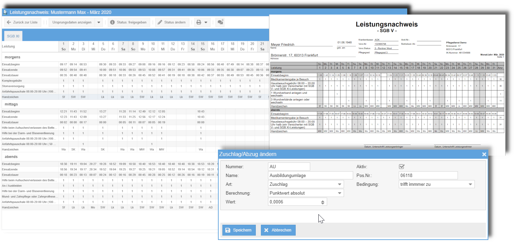Switch to the SGB XI tab
The height and width of the screenshot is (242, 514).
coord(13,35)
